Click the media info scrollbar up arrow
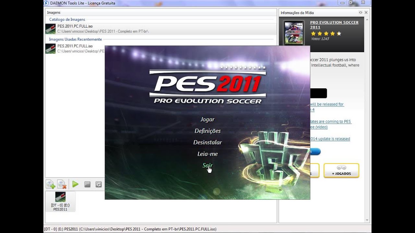This screenshot has height=233, width=415. click(367, 19)
